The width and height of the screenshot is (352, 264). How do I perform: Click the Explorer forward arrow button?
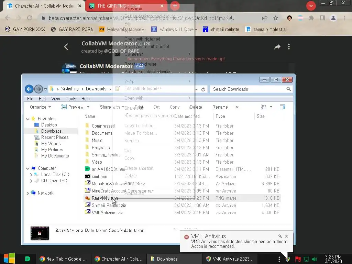(x=38, y=89)
